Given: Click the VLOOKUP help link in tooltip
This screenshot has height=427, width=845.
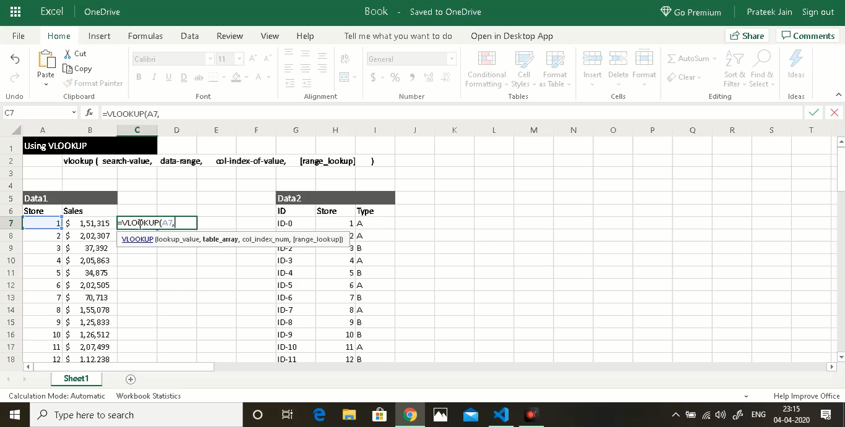Looking at the screenshot, I should pos(137,239).
